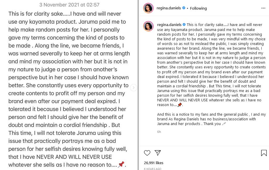Save the post using the bookmark icon
This screenshot has height=170, width=269.
point(263,153)
